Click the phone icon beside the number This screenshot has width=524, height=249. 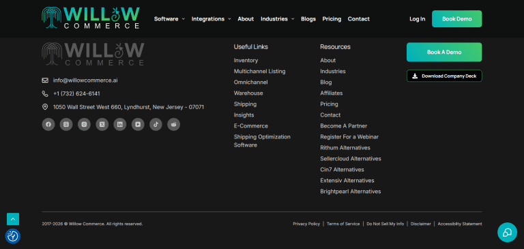(45, 93)
